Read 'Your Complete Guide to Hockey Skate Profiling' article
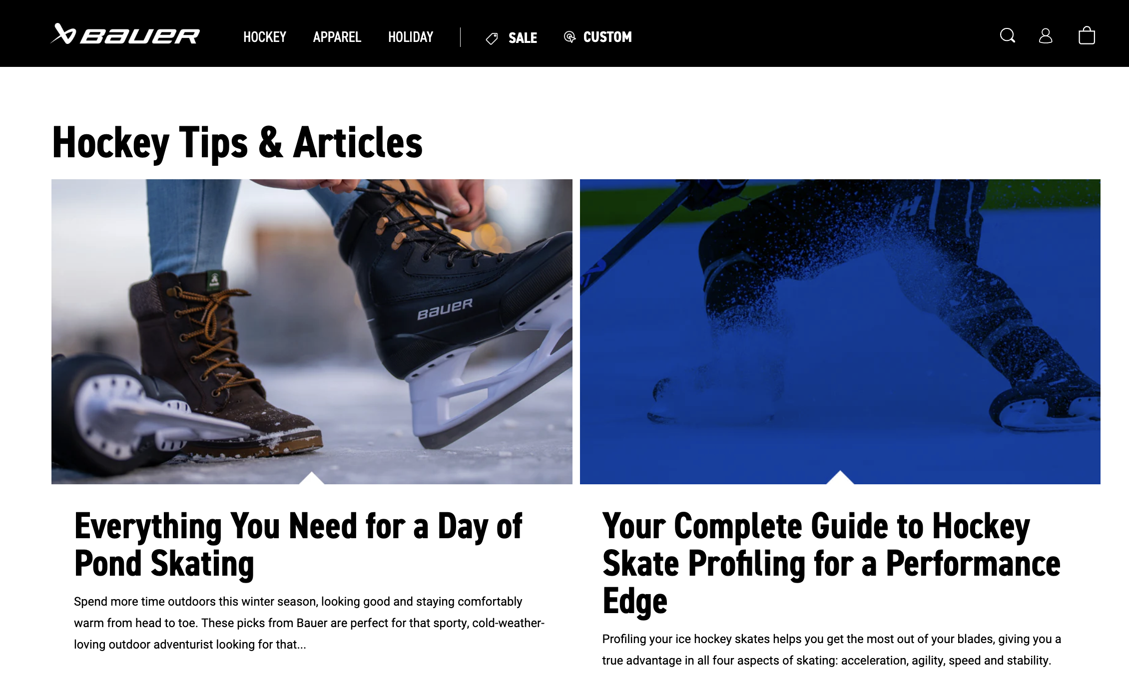This screenshot has width=1129, height=690. coord(831,564)
